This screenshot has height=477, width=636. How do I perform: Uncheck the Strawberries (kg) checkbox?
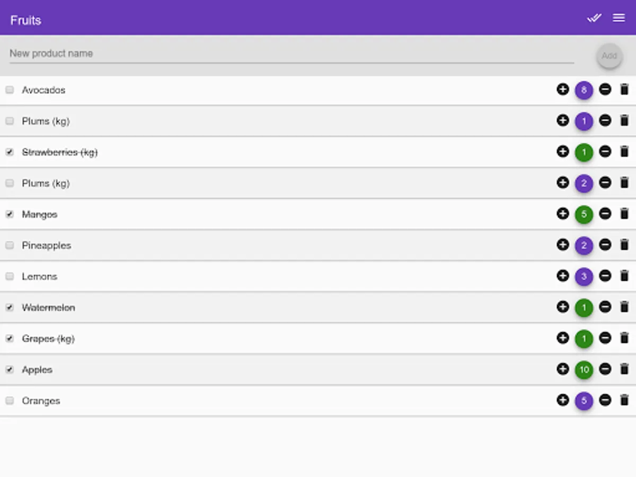tap(10, 152)
